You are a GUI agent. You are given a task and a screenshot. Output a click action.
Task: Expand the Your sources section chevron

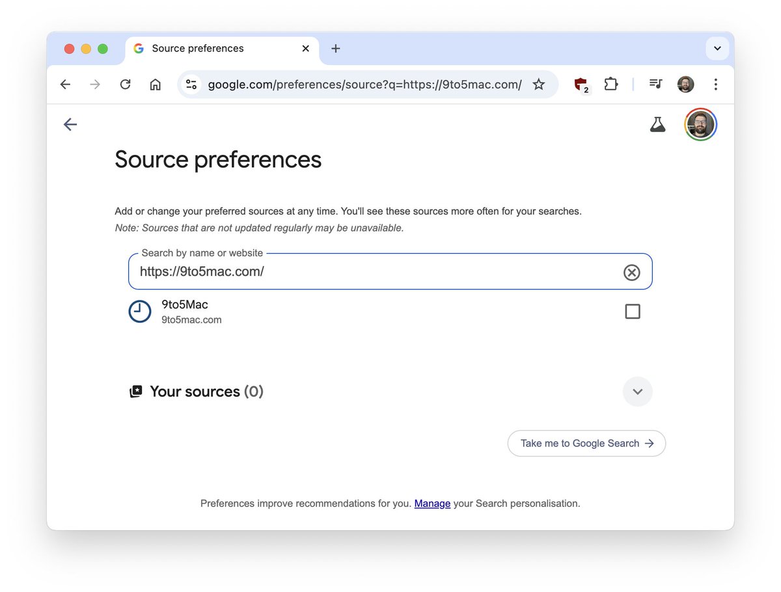pos(638,392)
